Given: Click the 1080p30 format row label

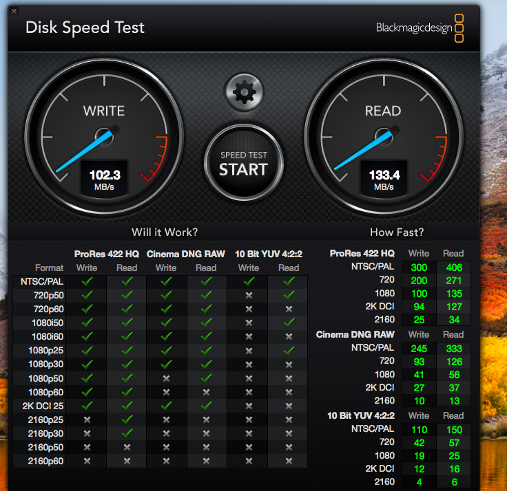Looking at the screenshot, I should click(46, 364).
